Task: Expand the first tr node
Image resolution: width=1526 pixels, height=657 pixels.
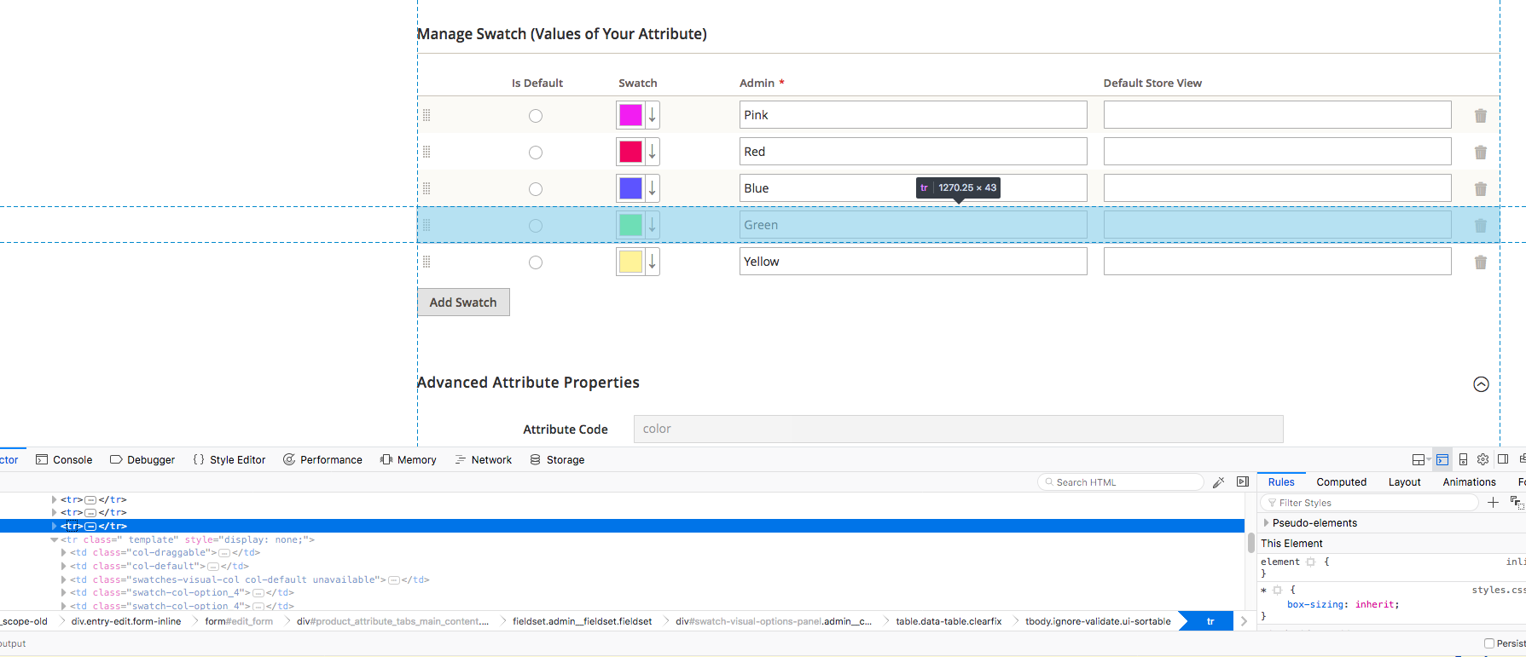Action: [54, 500]
